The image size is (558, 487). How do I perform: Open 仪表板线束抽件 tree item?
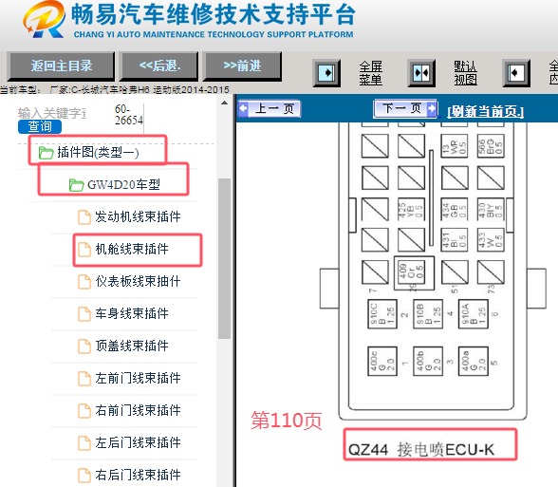pyautogui.click(x=138, y=281)
